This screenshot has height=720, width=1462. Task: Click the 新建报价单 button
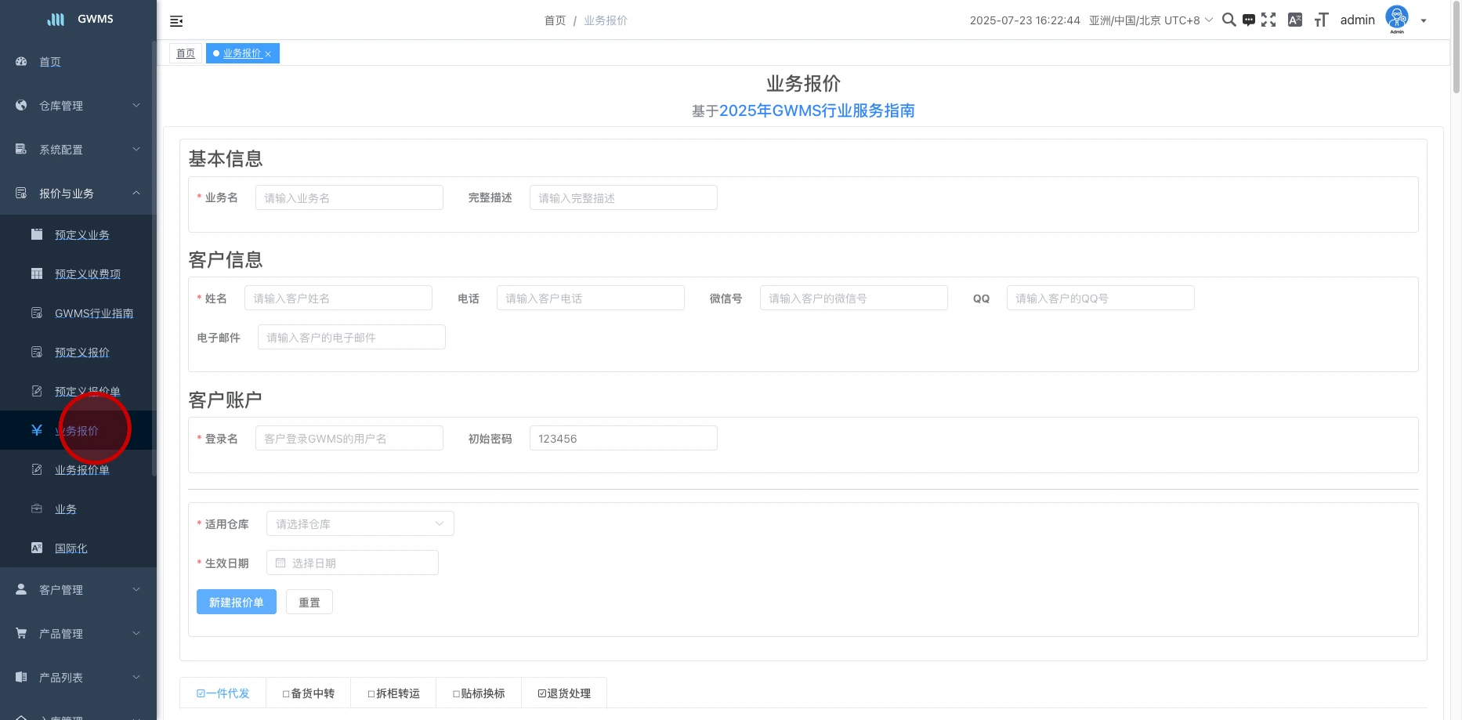[x=236, y=602]
